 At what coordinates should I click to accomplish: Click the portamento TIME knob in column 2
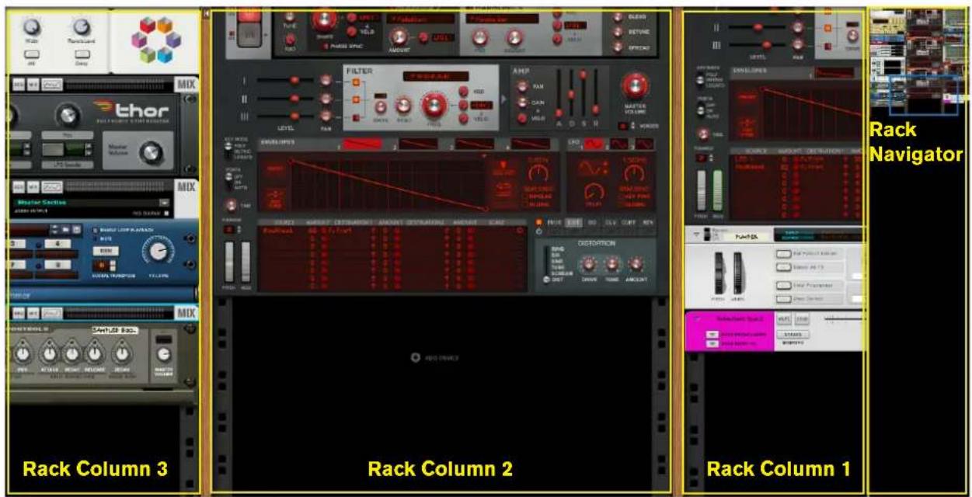[x=230, y=205]
